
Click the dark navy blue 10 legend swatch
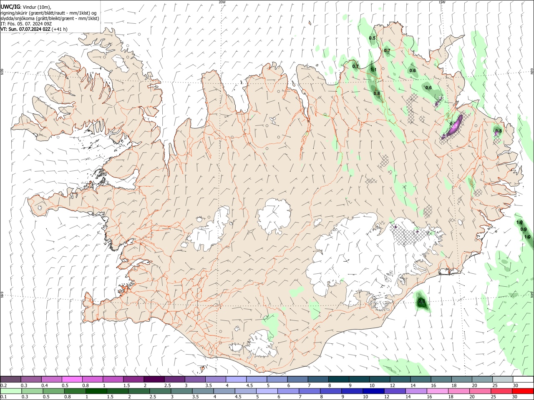(373, 391)
